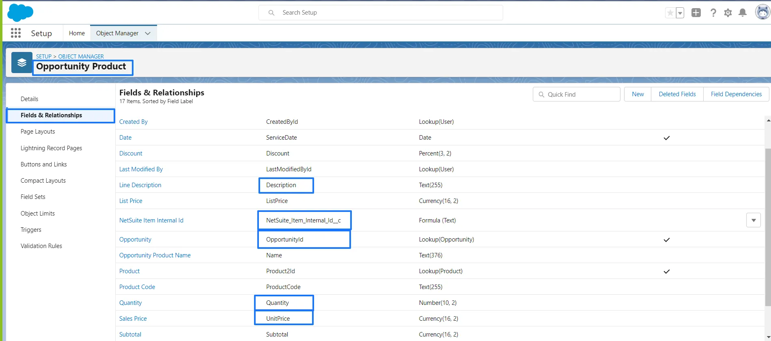Open Compact Layouts in the sidebar
The width and height of the screenshot is (771, 341).
(43, 181)
